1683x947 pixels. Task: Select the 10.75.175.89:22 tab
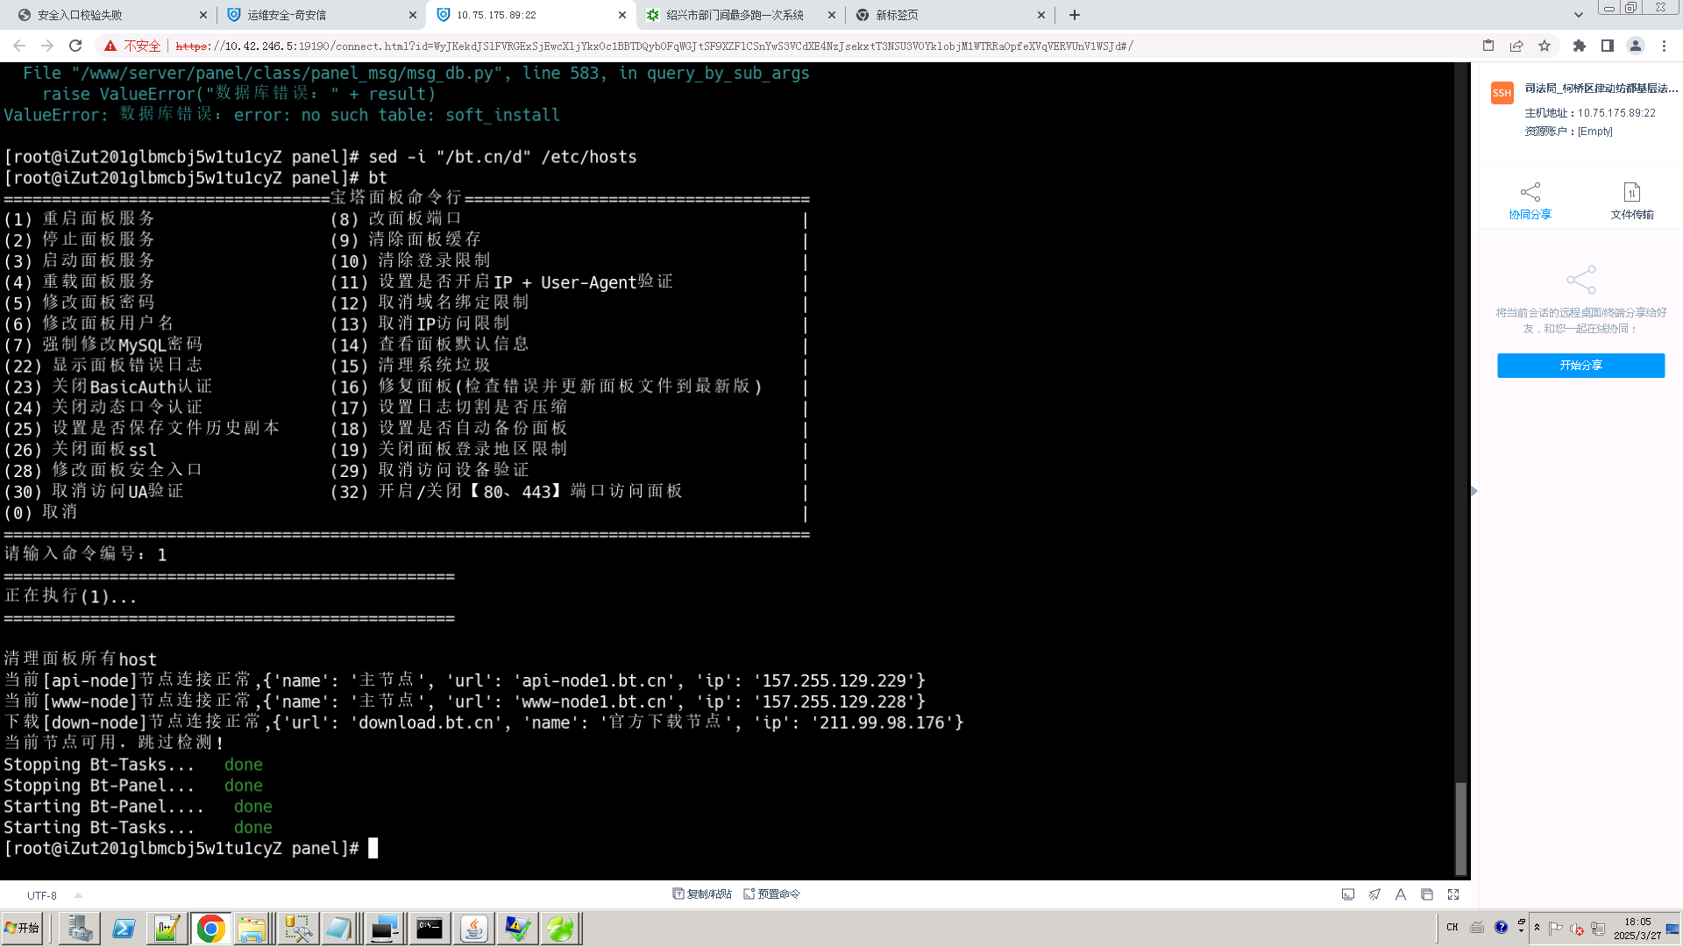530,15
